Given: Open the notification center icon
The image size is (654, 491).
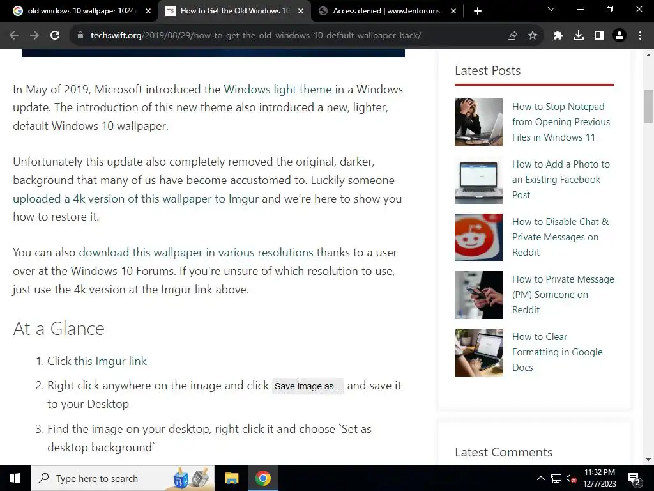Looking at the screenshot, I should (x=634, y=478).
